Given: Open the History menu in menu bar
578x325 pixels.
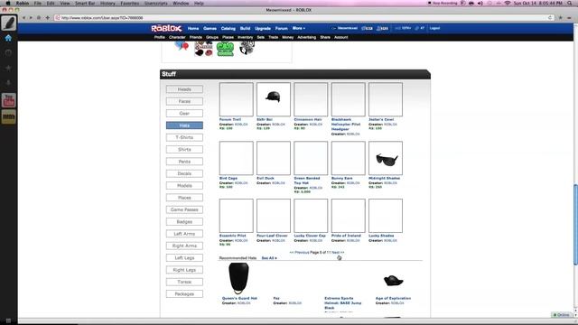Looking at the screenshot, I should 107,3.
